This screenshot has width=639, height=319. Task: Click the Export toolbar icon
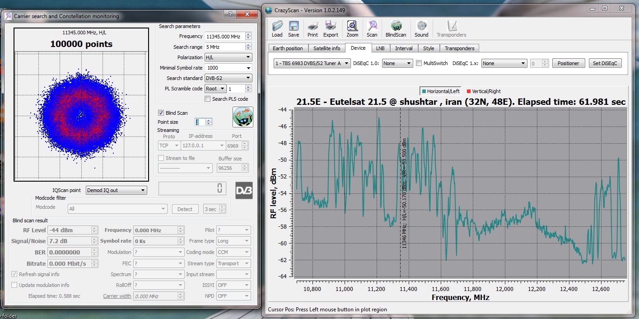pos(331,29)
